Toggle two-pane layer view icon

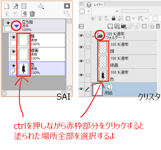[x=81, y=27]
